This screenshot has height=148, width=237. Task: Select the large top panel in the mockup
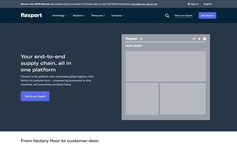coord(166,66)
